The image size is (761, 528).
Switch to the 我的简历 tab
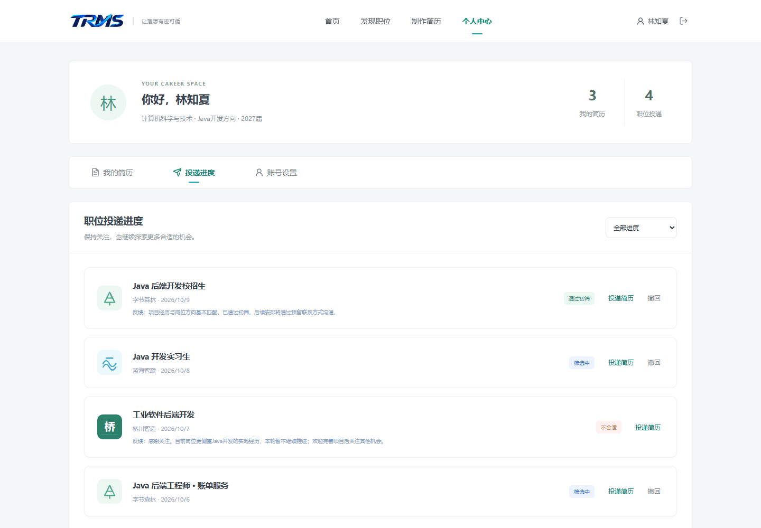pyautogui.click(x=112, y=173)
